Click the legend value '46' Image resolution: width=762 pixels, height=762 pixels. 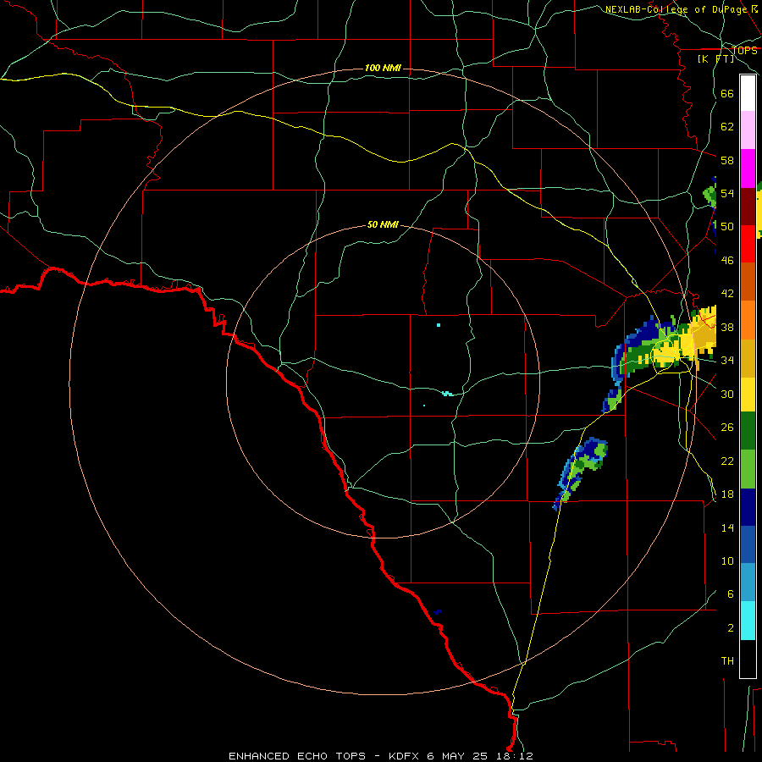727,260
